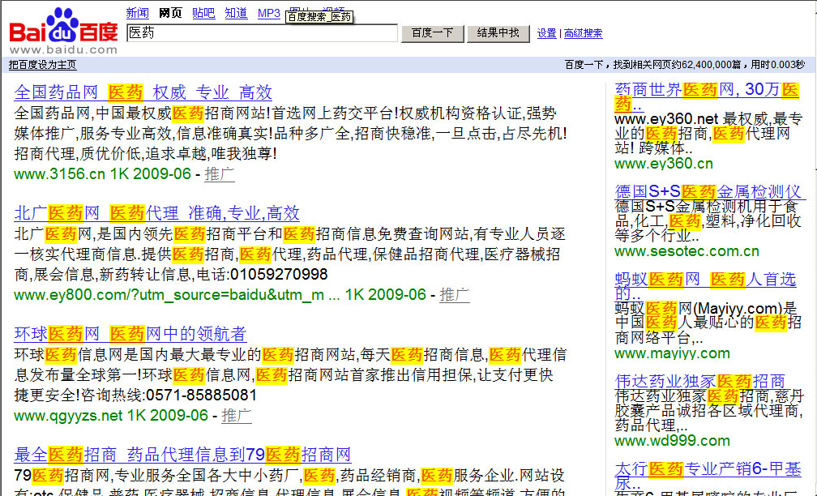Click 把百度设为主页 link

(x=43, y=65)
